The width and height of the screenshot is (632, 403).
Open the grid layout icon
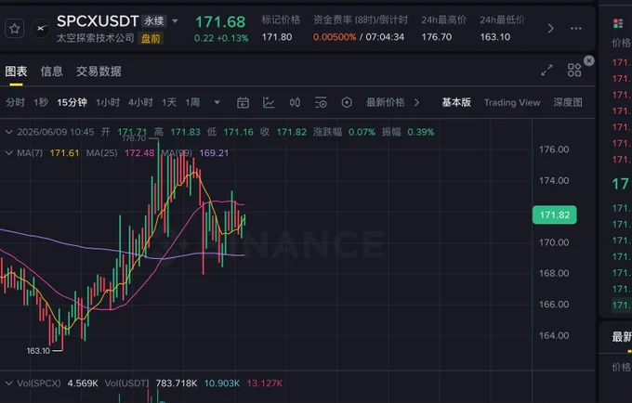click(x=574, y=70)
